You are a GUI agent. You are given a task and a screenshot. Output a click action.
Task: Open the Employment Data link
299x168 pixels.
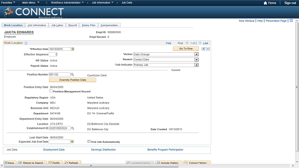coord(54,150)
